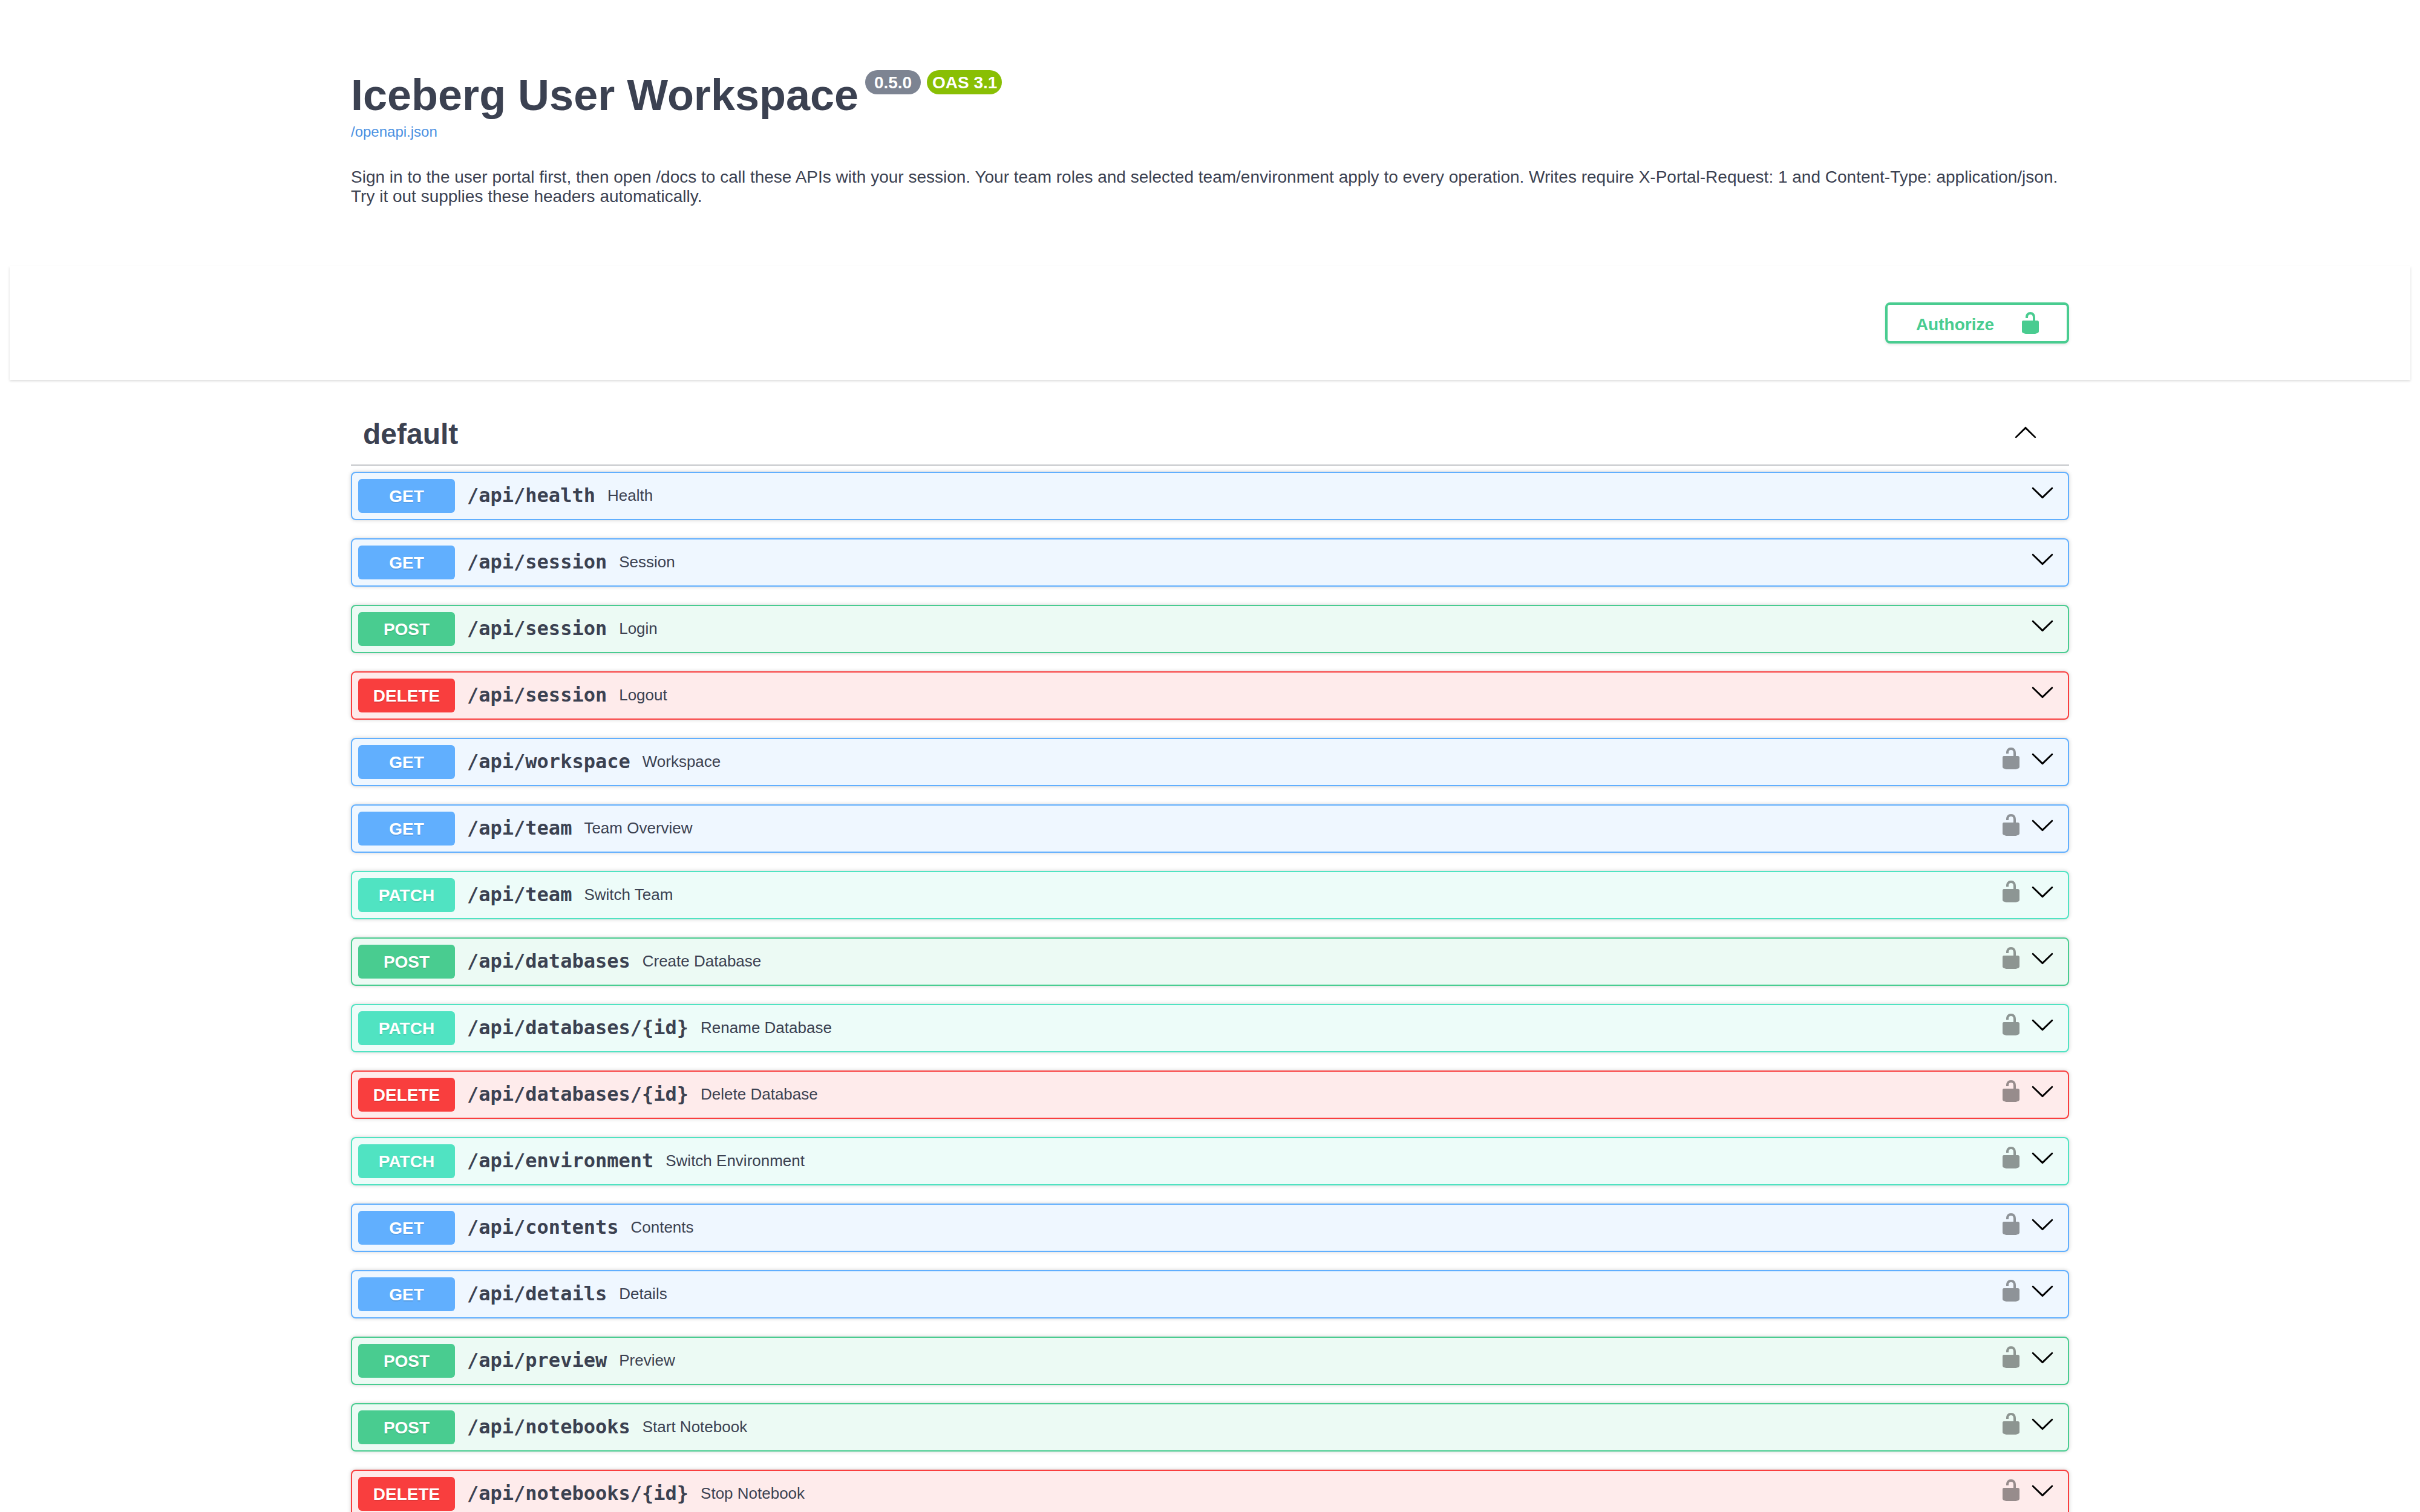Click the /api/environment path text
The image size is (2420, 1512).
[560, 1160]
